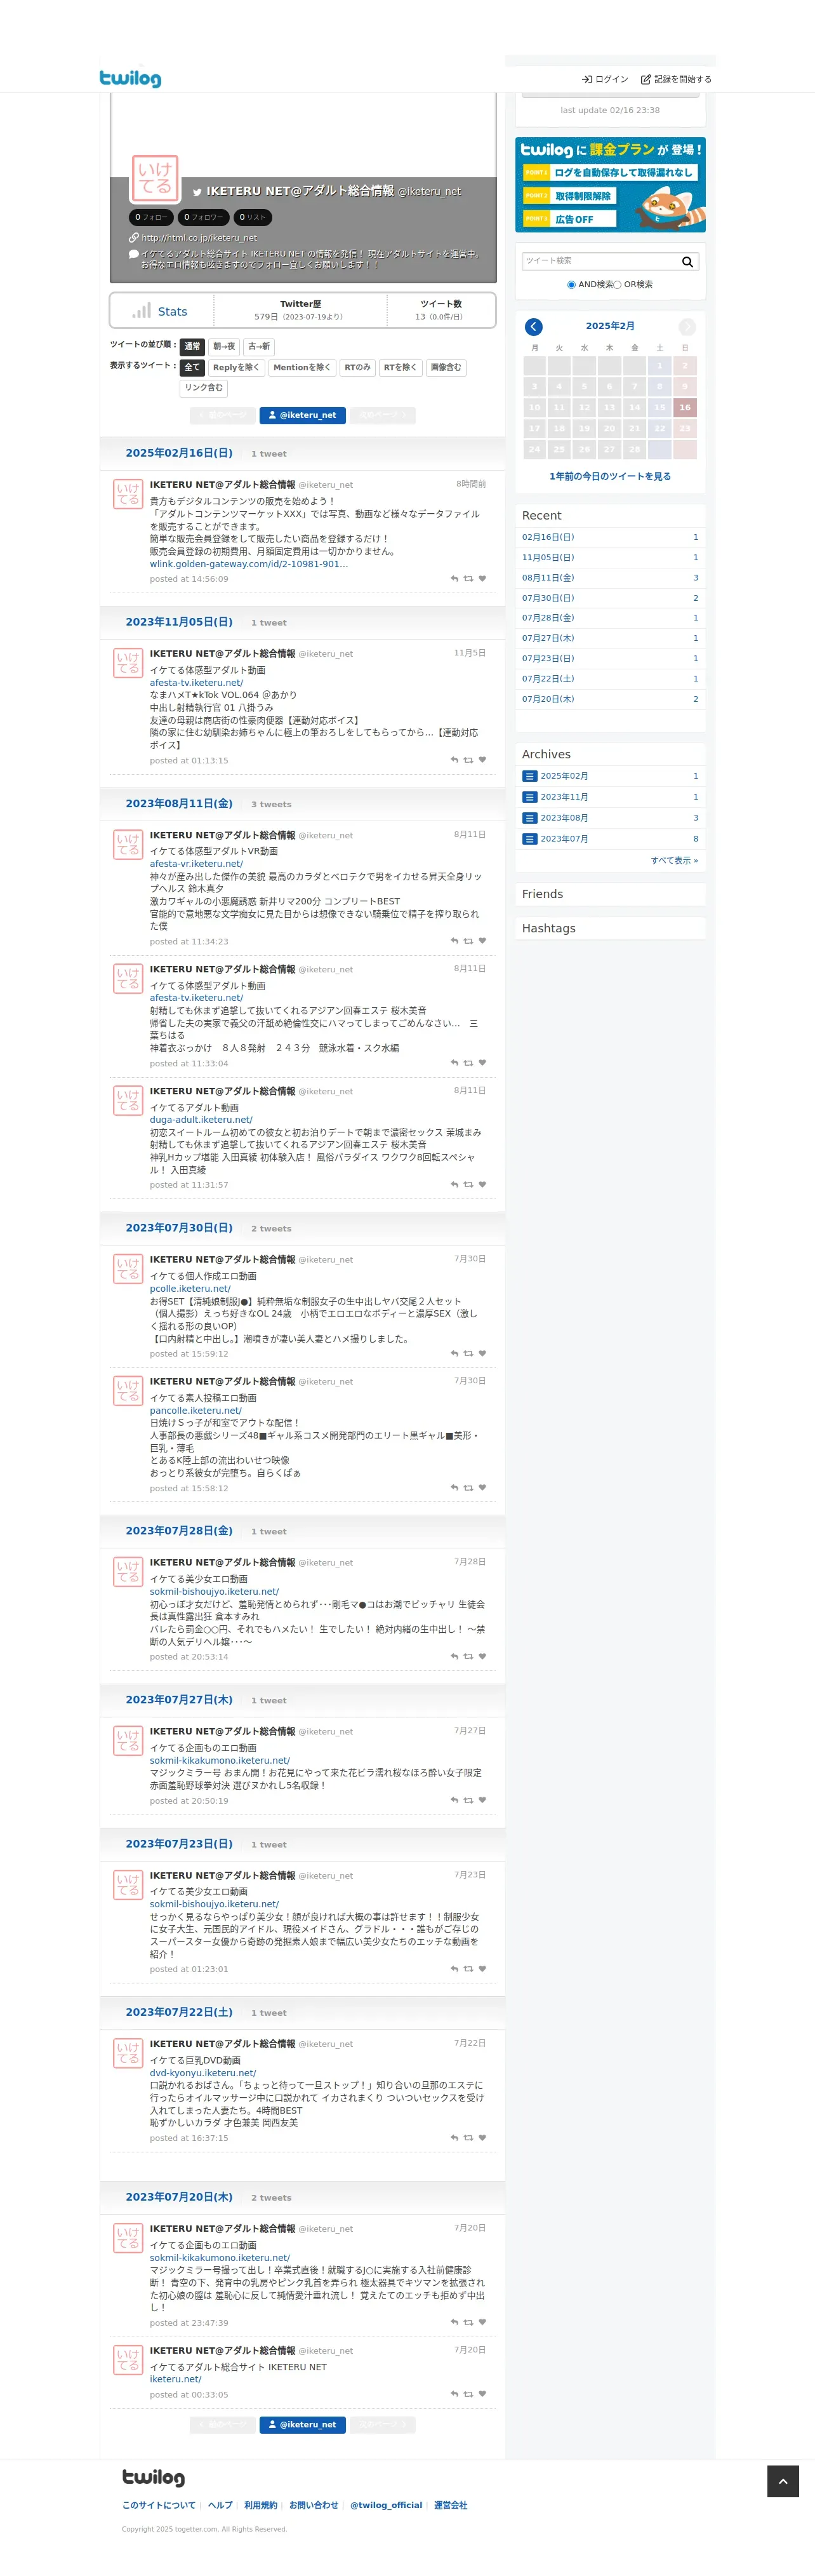Click the footer twilog logo
This screenshot has width=815, height=2576.
click(153, 2477)
